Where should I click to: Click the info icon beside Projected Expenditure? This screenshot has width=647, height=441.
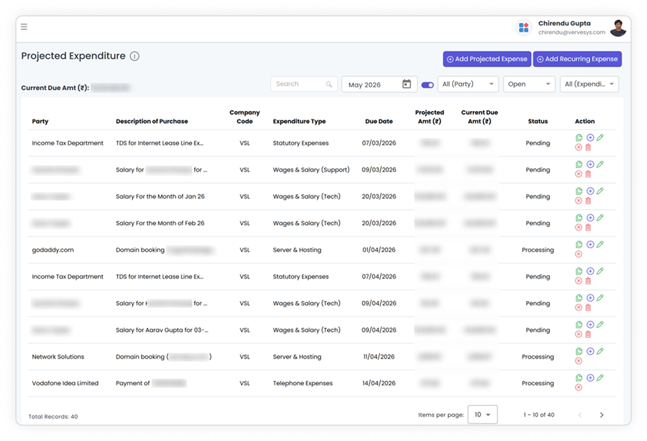[x=134, y=56]
